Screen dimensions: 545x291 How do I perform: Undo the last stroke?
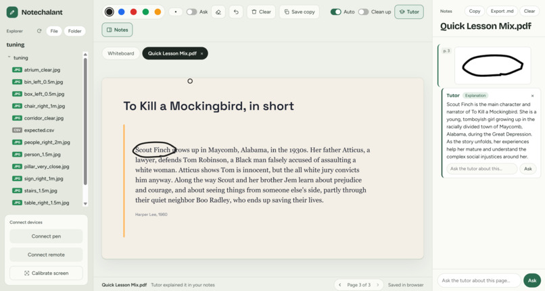(236, 11)
